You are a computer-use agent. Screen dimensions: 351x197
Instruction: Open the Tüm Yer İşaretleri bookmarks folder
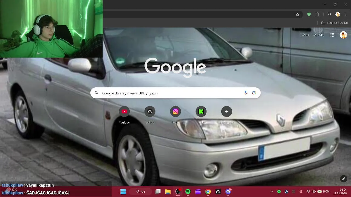click(335, 23)
